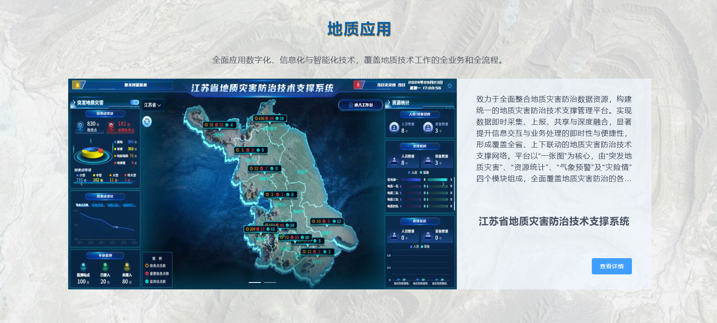The width and height of the screenshot is (717, 323).
Task: Click 装备数量 icon under 支撑机构
Action: pos(428,160)
